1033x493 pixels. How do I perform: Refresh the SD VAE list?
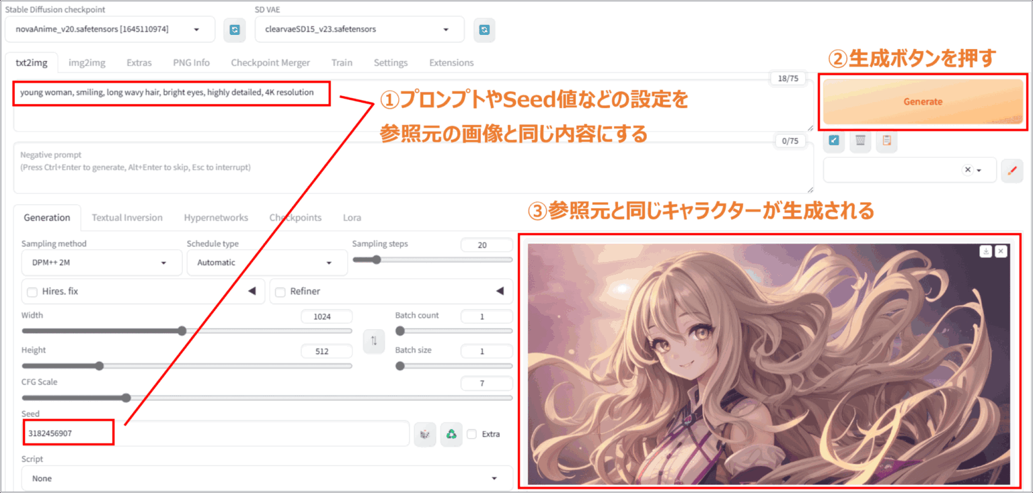[484, 30]
